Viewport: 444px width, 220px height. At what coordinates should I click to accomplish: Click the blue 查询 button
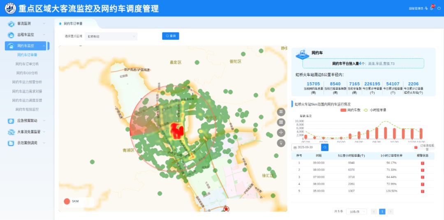click(171, 36)
